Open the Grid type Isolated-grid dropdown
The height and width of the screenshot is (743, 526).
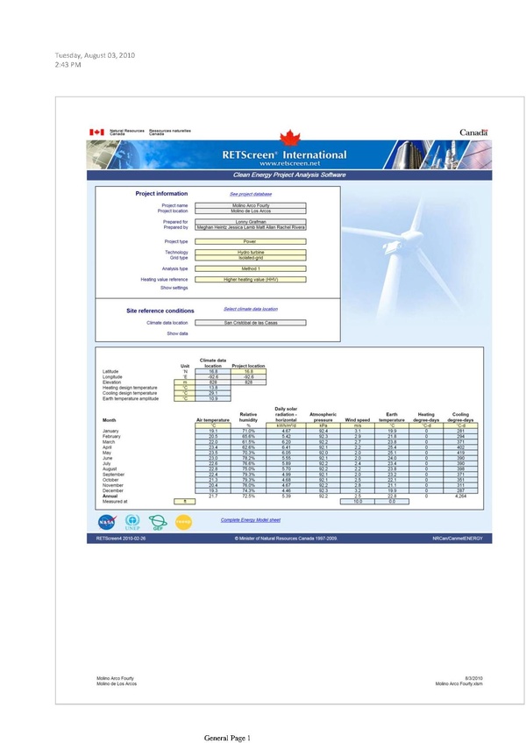[x=251, y=258]
